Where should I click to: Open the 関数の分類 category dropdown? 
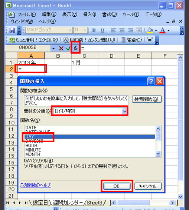pos(124,111)
